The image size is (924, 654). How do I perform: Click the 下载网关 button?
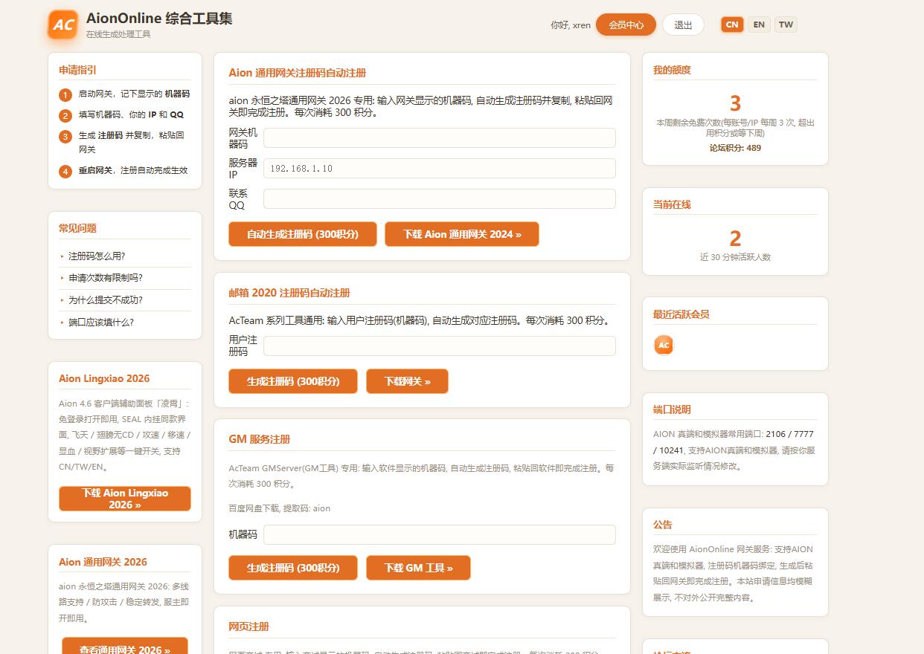tap(407, 381)
